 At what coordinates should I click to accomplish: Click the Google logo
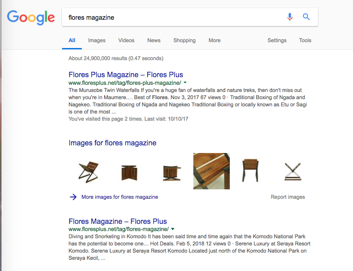click(31, 17)
